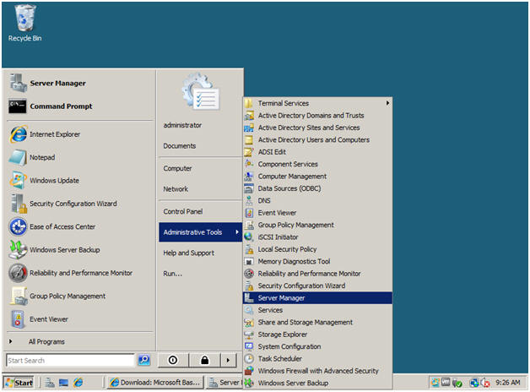Screen dimensions: 530x392
Task: Open Windows Server Backup in Administrative Tools submenu
Action: [317, 384]
